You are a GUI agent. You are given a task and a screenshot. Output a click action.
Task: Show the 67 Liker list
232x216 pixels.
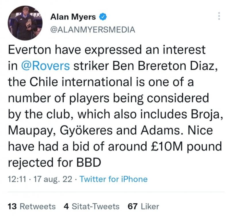(143, 206)
